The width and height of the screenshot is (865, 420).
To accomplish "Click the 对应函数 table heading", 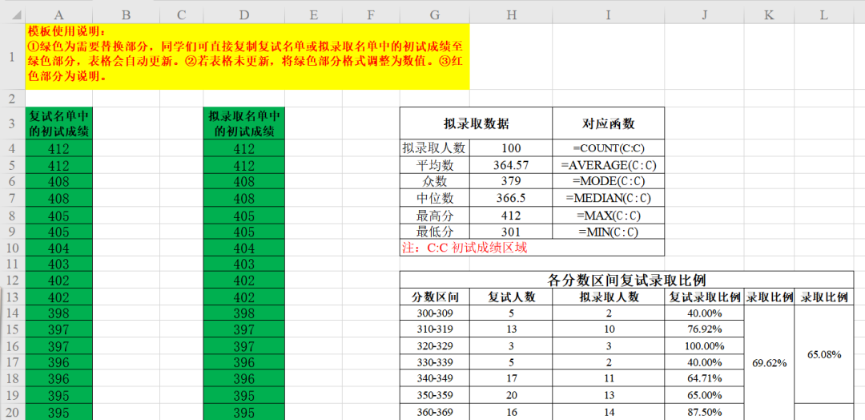I will (609, 123).
